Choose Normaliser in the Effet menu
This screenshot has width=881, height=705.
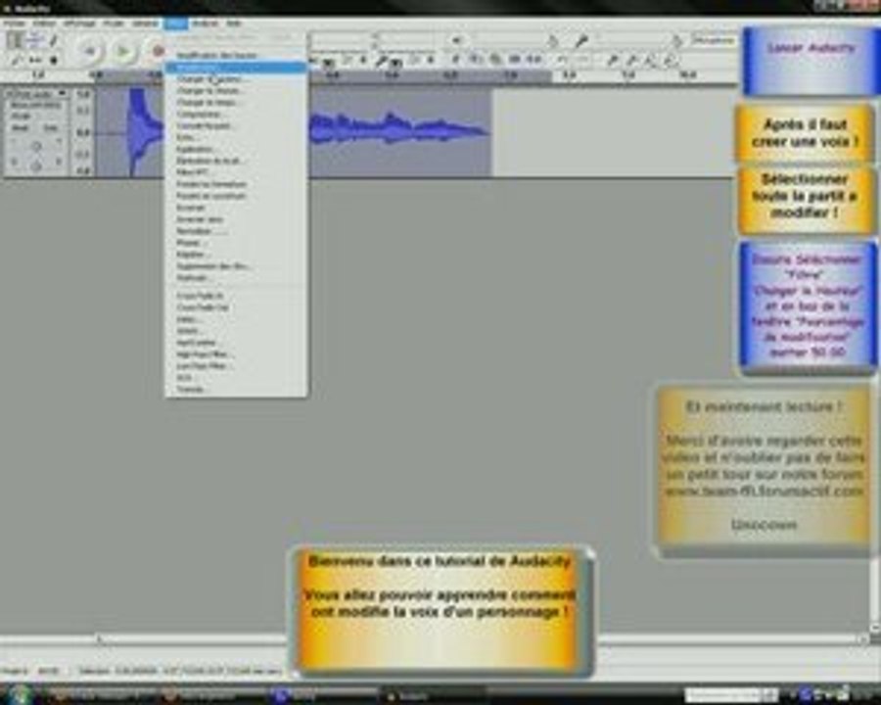[236, 231]
